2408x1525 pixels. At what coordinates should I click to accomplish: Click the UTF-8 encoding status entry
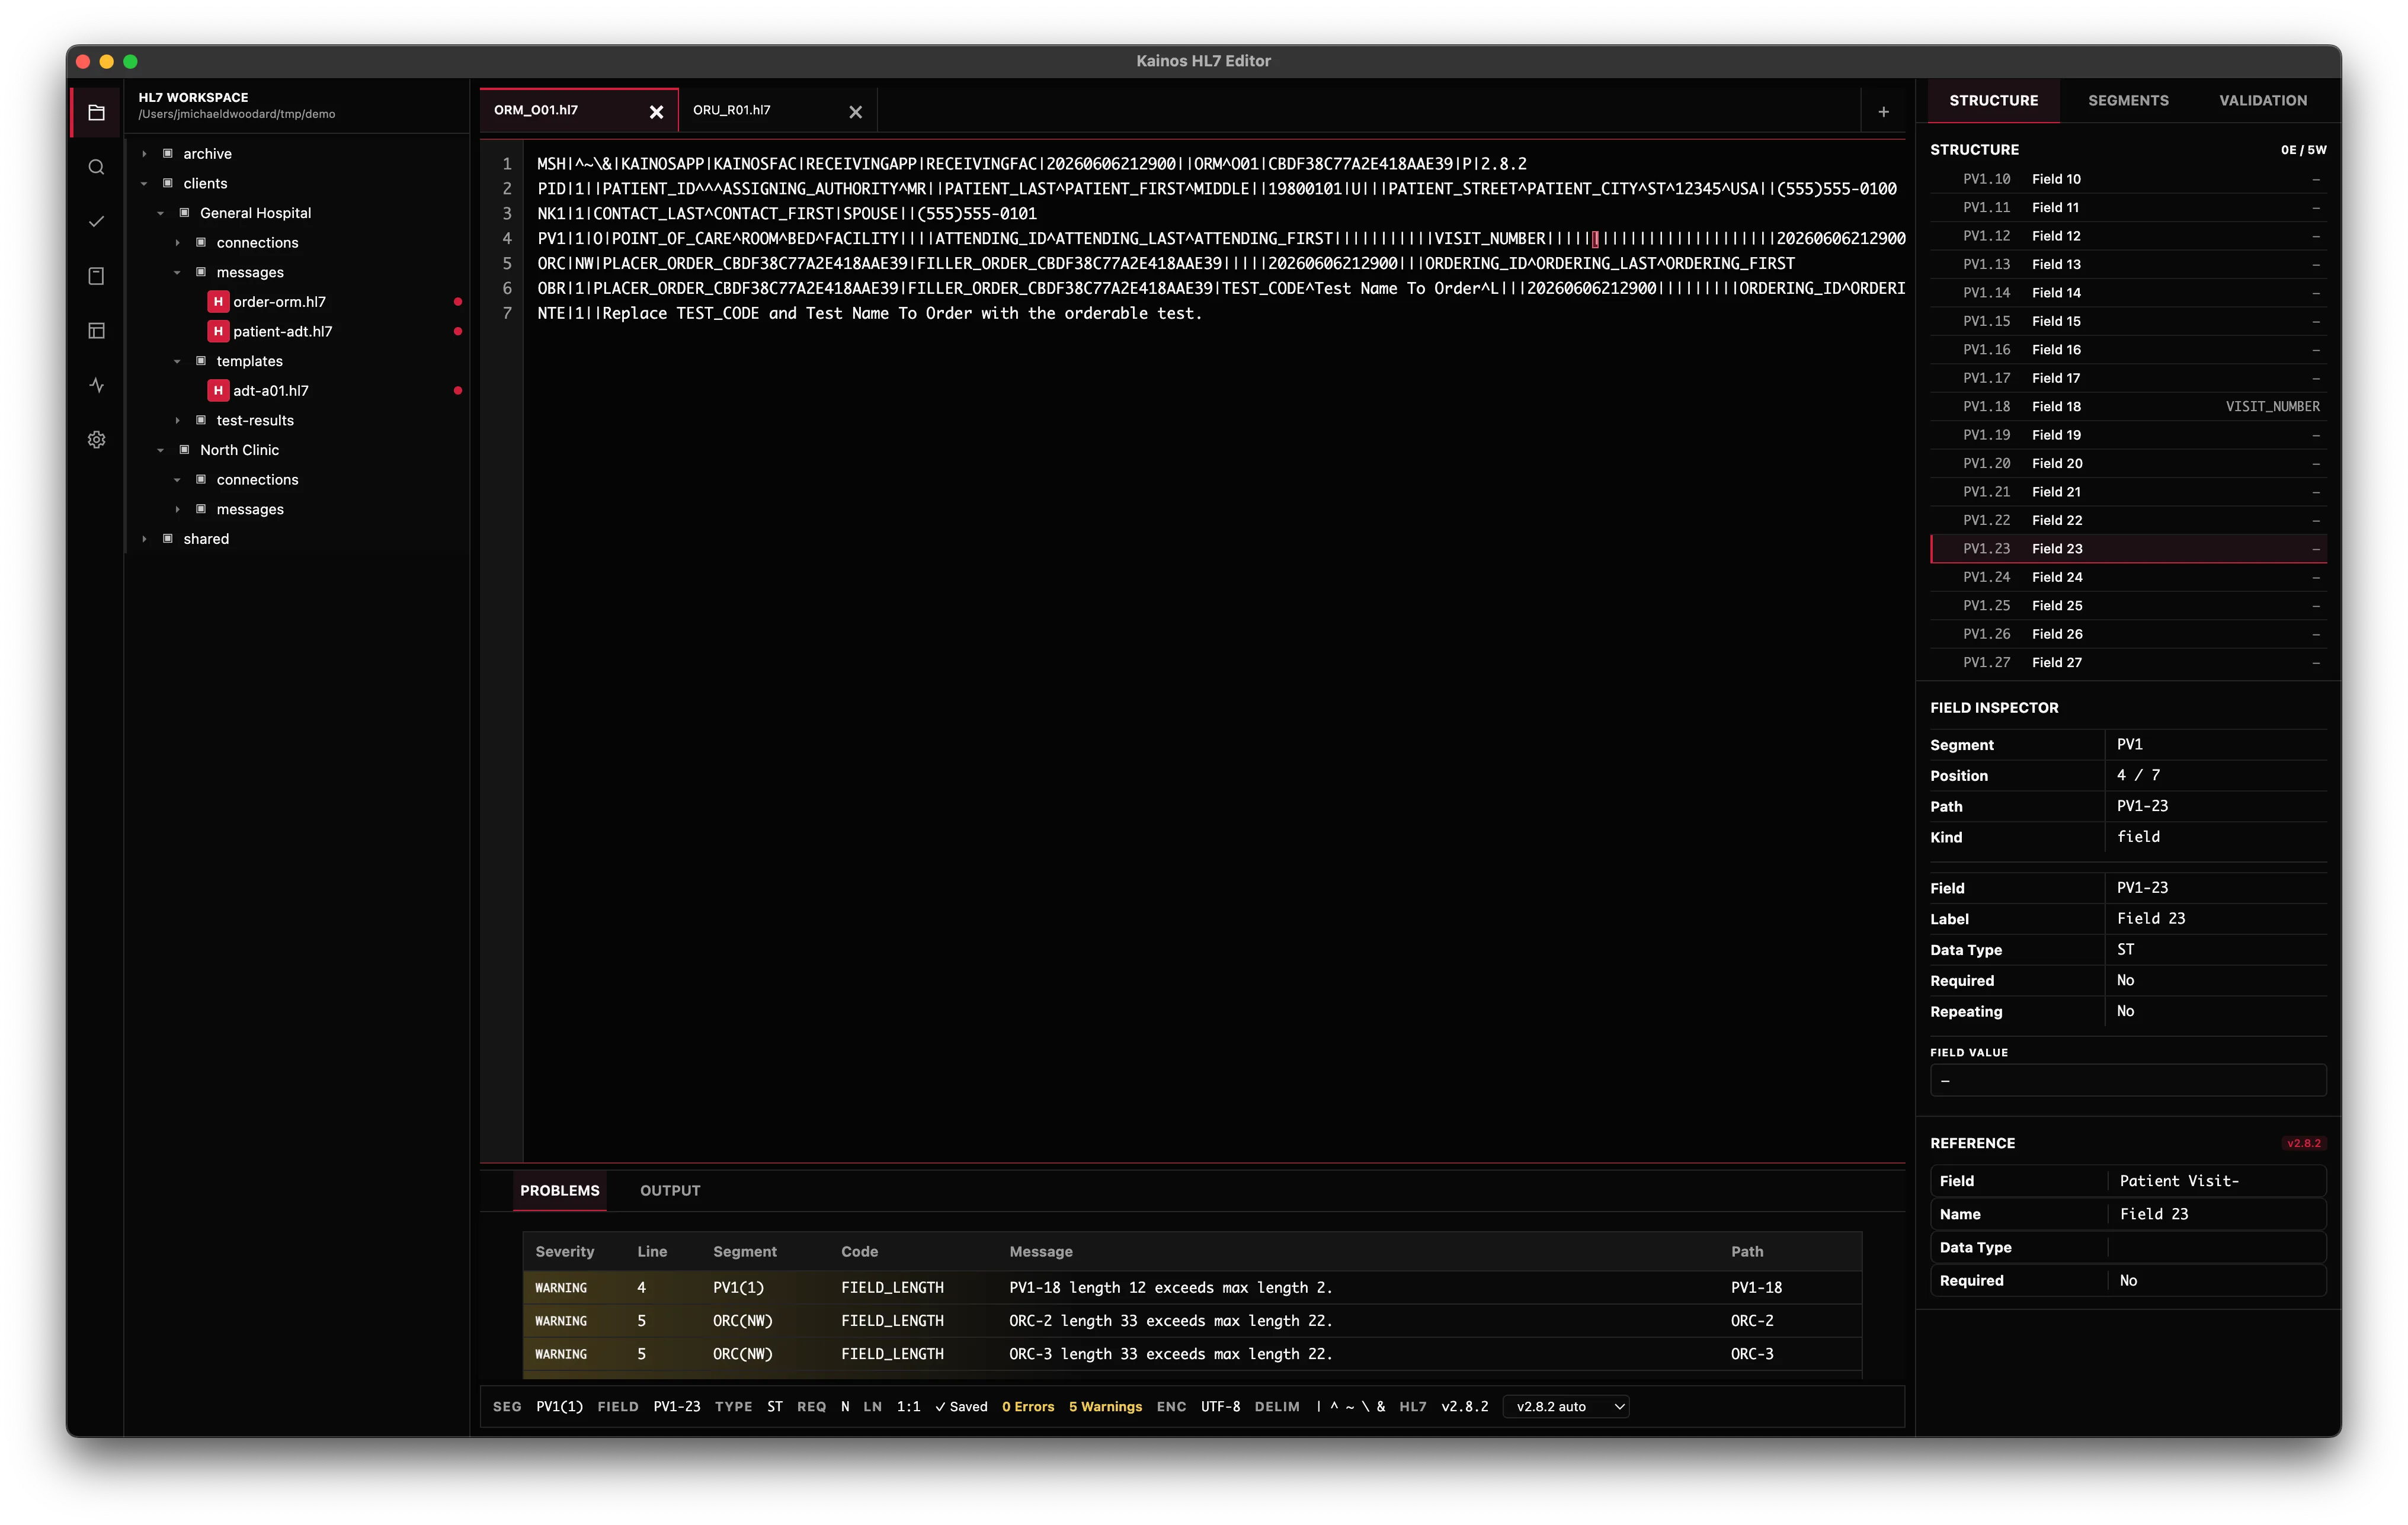pyautogui.click(x=1220, y=1406)
